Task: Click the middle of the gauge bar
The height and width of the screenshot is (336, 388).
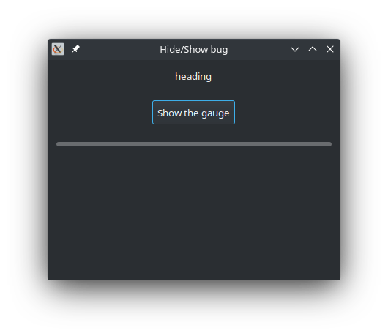Action: tap(194, 144)
